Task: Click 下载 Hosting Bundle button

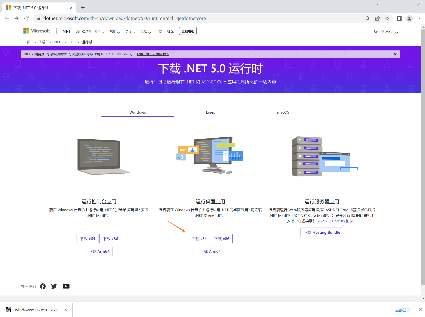Action: tap(322, 232)
